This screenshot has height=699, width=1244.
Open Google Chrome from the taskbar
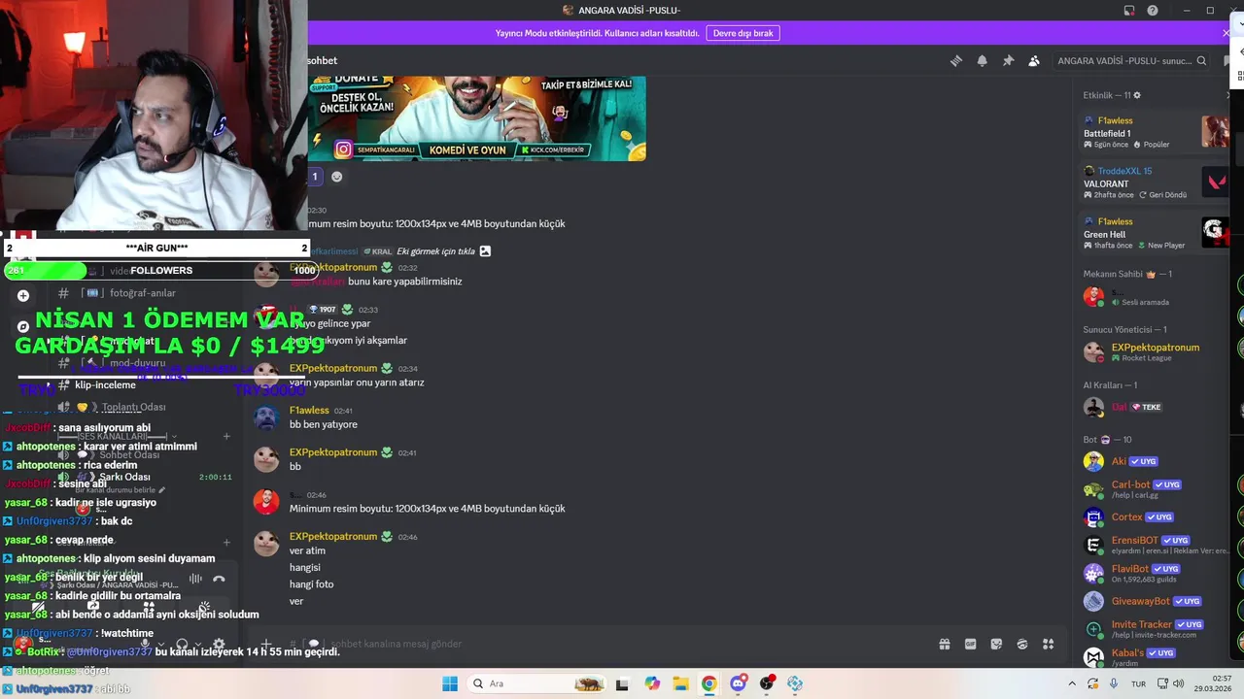tap(709, 683)
